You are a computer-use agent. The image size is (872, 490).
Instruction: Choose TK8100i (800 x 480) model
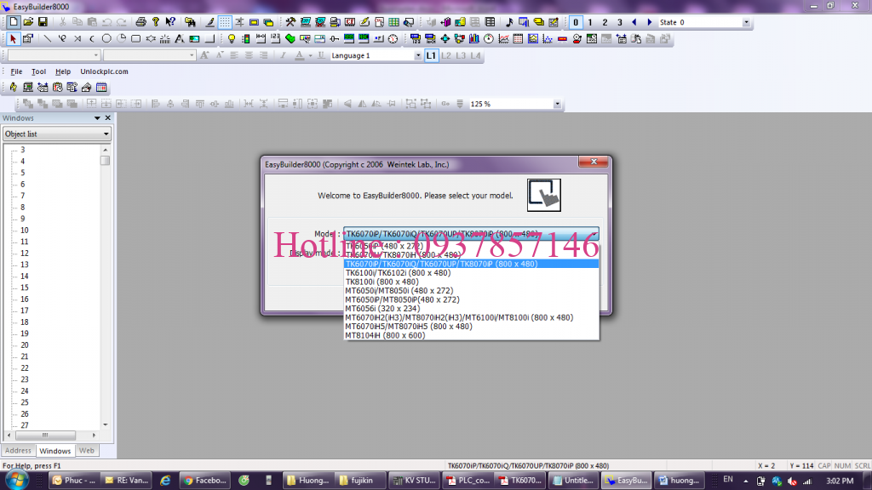point(472,282)
